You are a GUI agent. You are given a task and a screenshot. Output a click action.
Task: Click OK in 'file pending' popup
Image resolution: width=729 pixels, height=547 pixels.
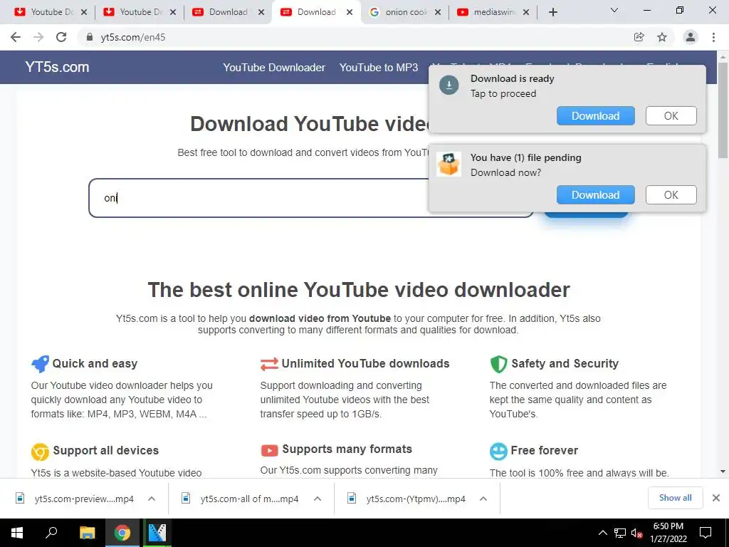click(x=671, y=195)
